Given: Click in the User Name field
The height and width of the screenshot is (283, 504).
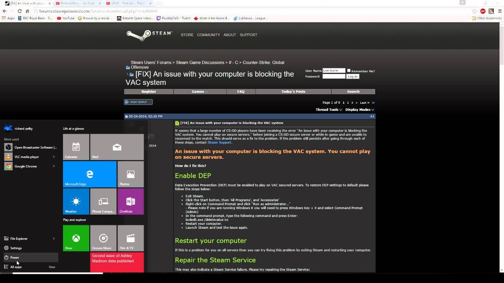Looking at the screenshot, I should pos(334,71).
